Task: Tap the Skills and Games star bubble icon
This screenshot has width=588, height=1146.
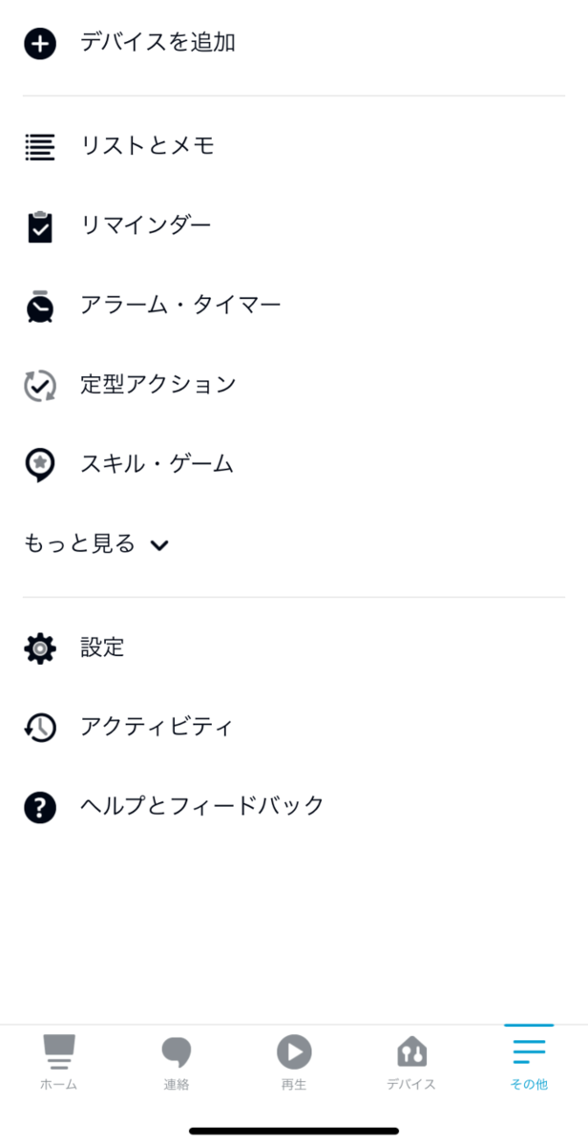Action: pyautogui.click(x=39, y=464)
